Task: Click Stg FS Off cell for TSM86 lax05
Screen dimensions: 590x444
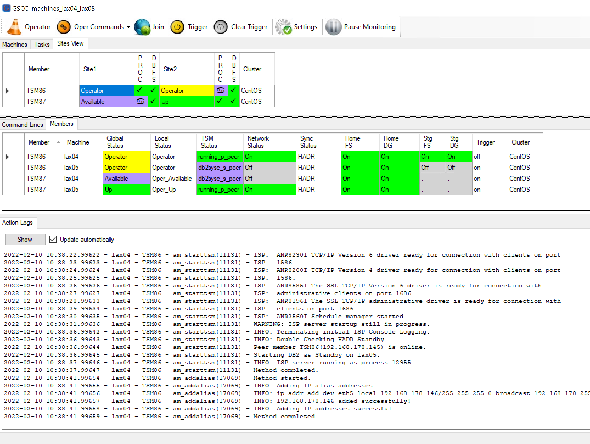Action: coord(433,167)
